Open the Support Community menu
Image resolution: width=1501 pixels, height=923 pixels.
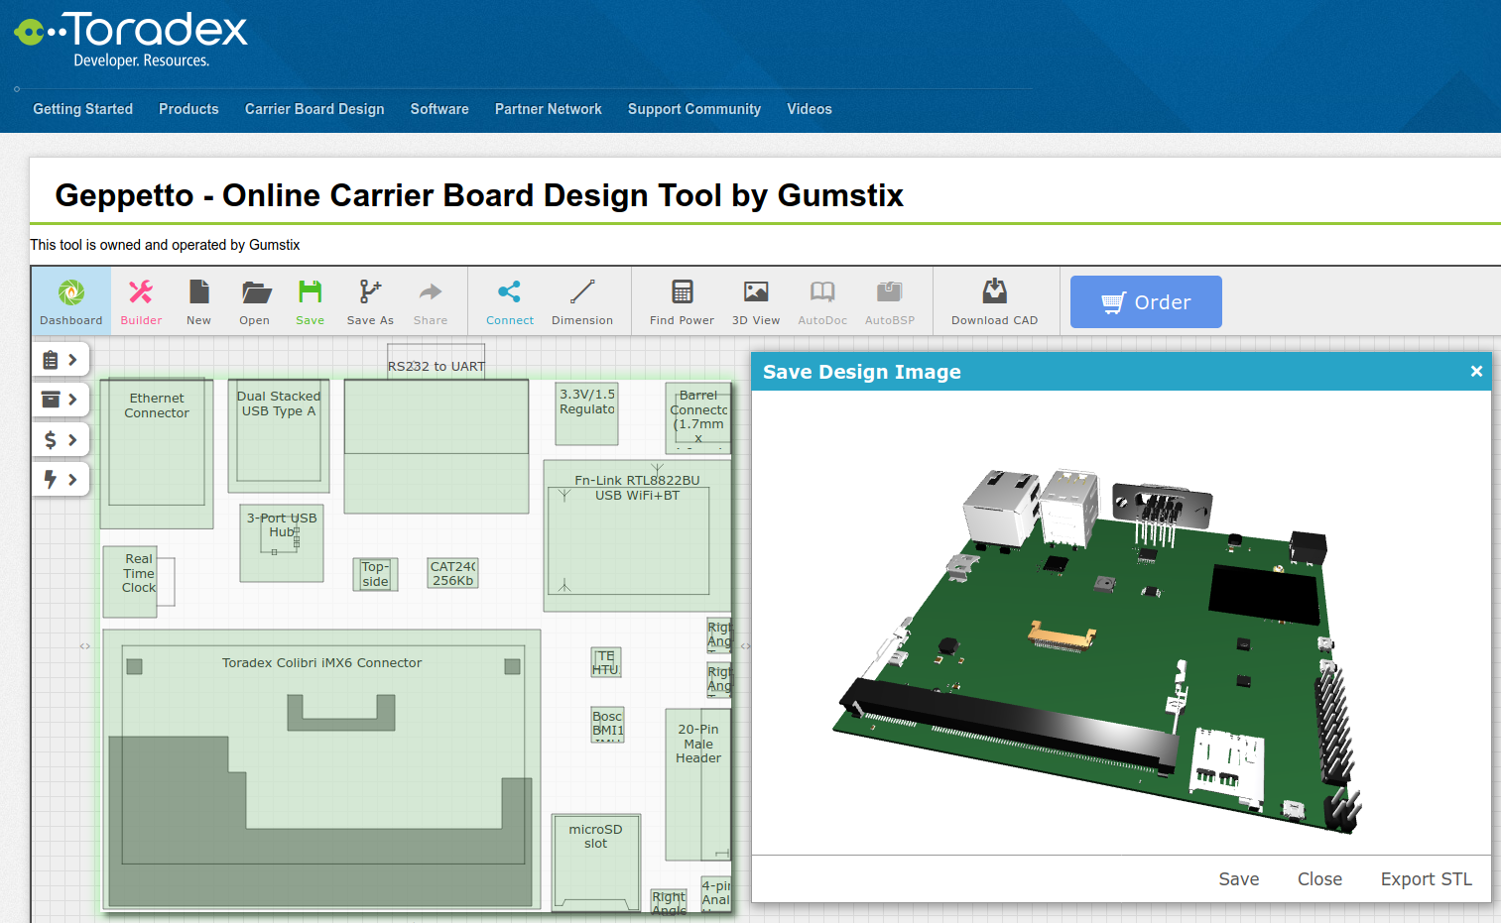(693, 109)
